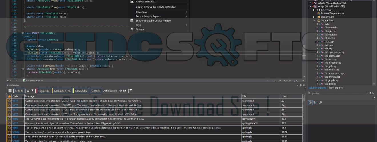Open V690 diagnostic code link
The image size is (377, 142).
15,119
